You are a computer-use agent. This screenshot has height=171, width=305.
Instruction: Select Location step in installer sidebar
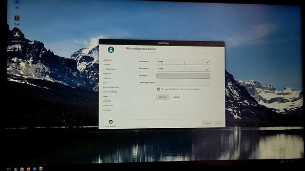pyautogui.click(x=107, y=65)
